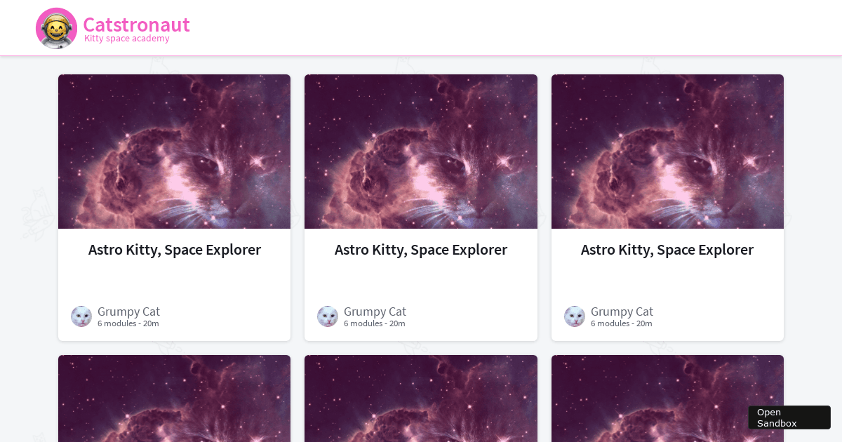Screen dimensions: 842x442
Task: Click Grumpy Cat avatar on middle top-row card
Action: 328,316
